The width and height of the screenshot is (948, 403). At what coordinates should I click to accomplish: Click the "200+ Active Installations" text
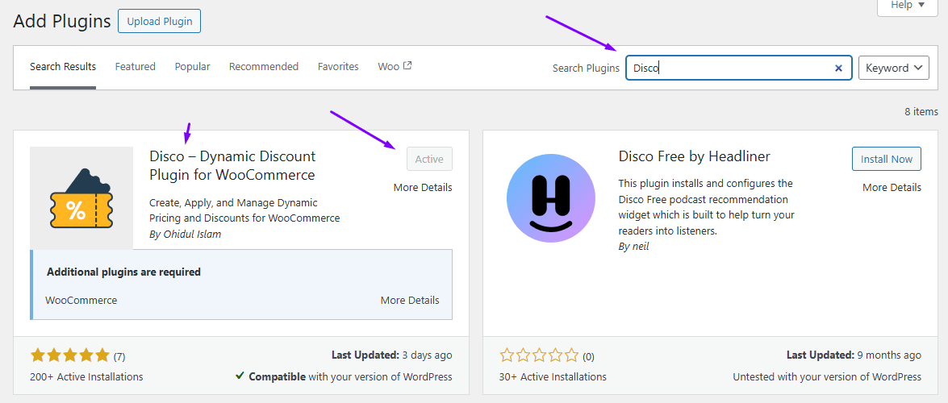[86, 376]
